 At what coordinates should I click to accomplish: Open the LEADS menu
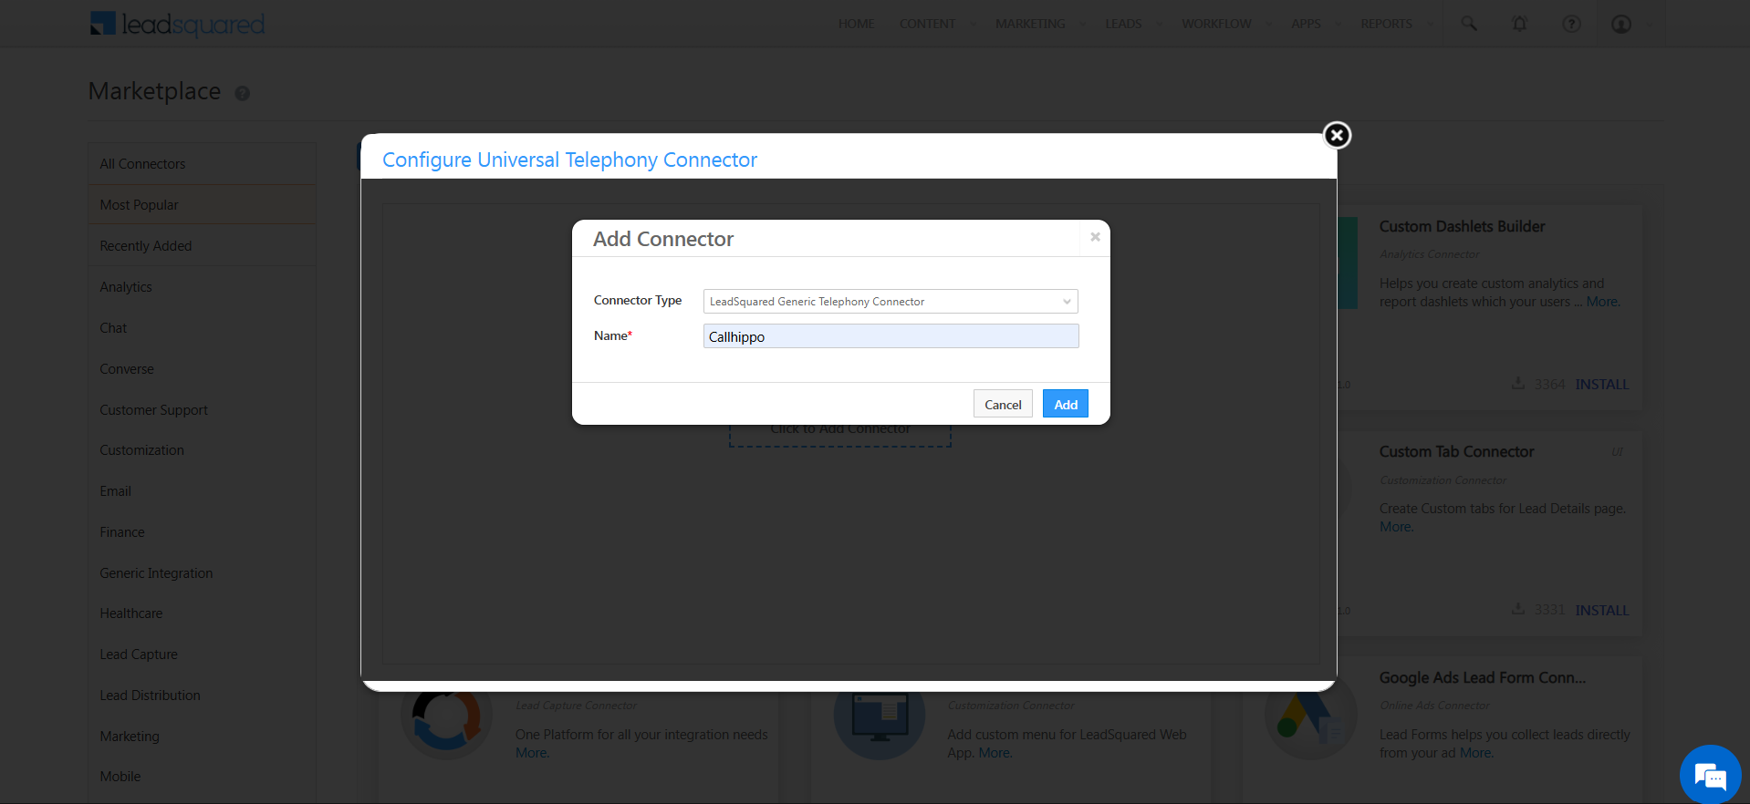[x=1123, y=24]
